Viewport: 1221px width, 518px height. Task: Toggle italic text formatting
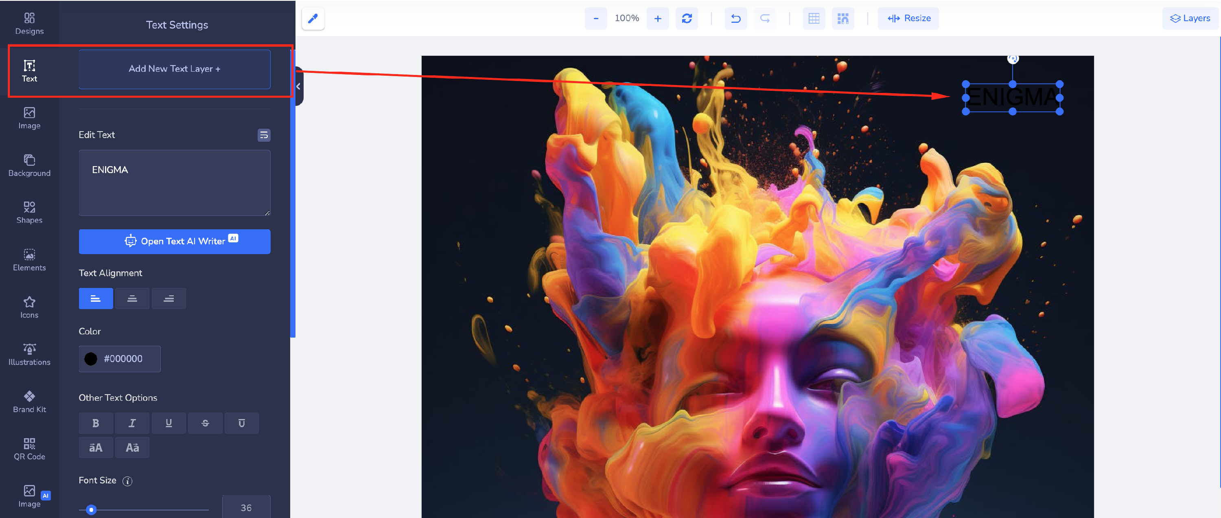coord(132,423)
